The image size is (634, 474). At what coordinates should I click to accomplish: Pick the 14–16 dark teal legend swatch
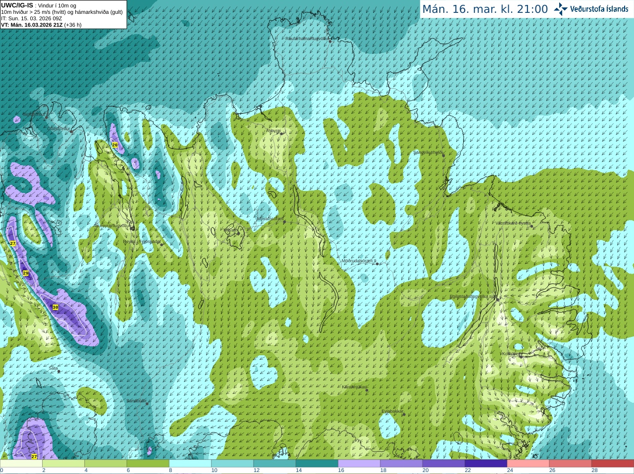pos(317,464)
